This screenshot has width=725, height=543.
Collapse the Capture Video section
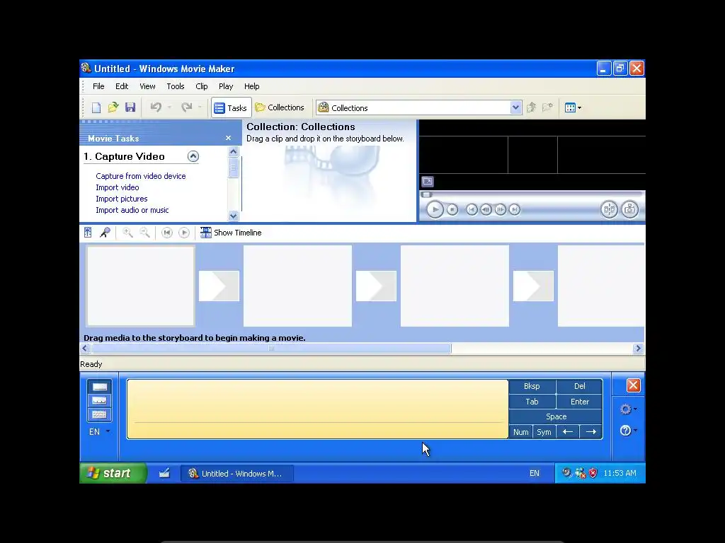pos(193,156)
